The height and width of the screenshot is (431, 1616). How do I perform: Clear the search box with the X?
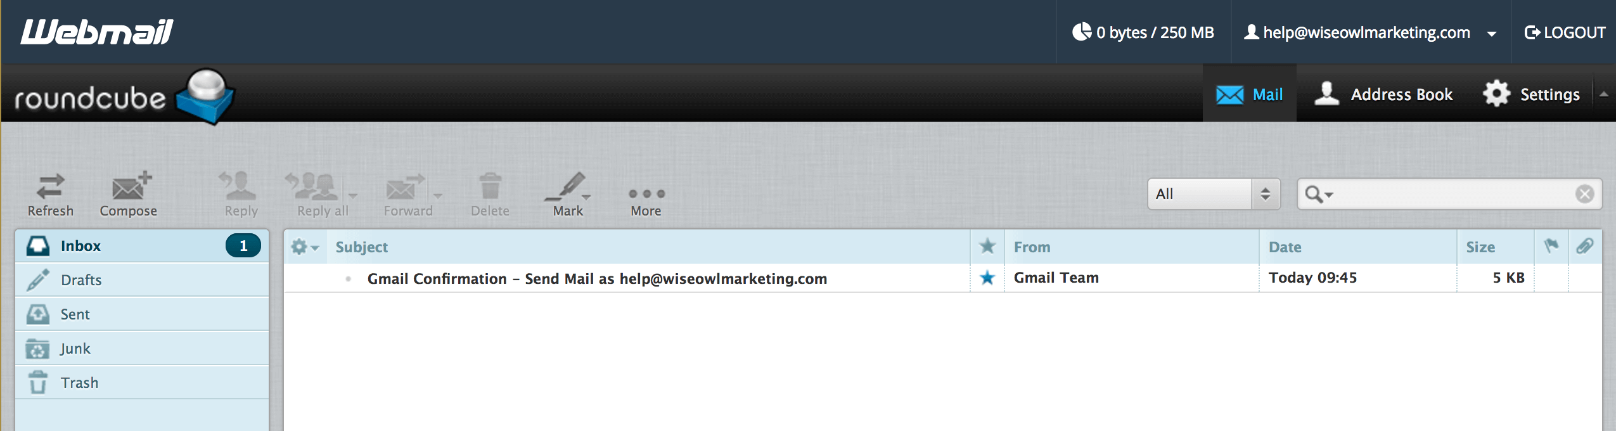[x=1584, y=194]
